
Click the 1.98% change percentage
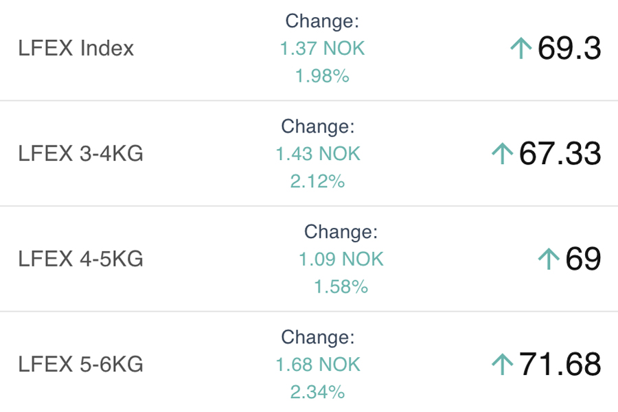tap(322, 76)
